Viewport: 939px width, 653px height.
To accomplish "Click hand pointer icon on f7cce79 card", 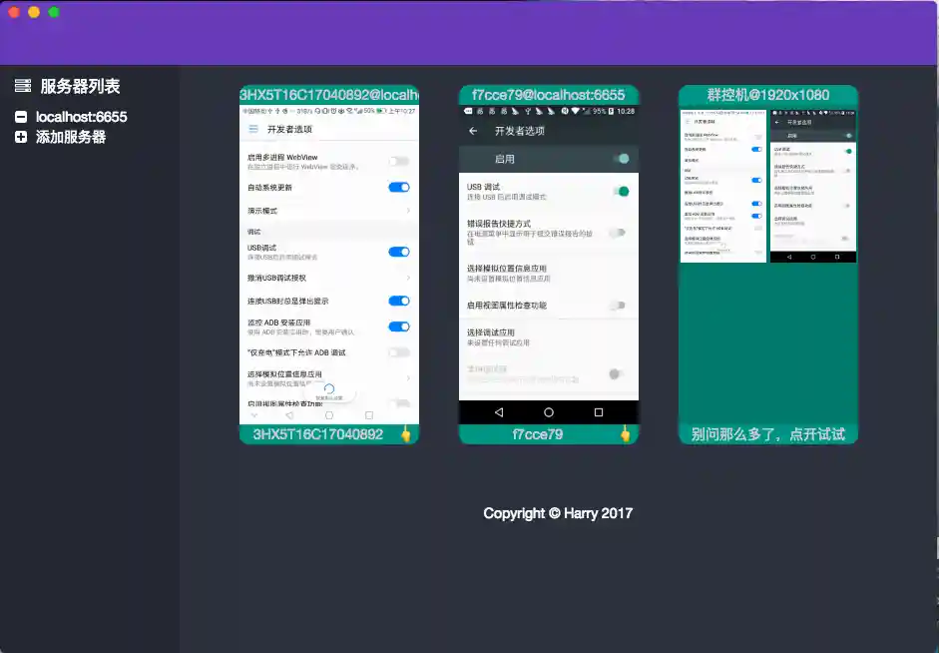I will pos(626,434).
